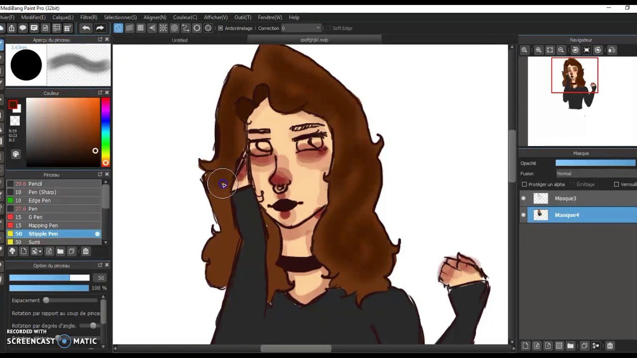This screenshot has width=637, height=358.
Task: Select the Edge Pen brush
Action: tap(53, 200)
